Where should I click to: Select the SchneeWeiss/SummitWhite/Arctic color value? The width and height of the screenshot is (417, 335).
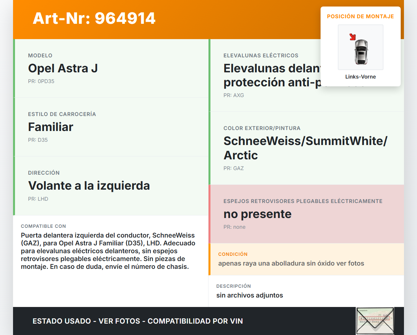(x=305, y=148)
